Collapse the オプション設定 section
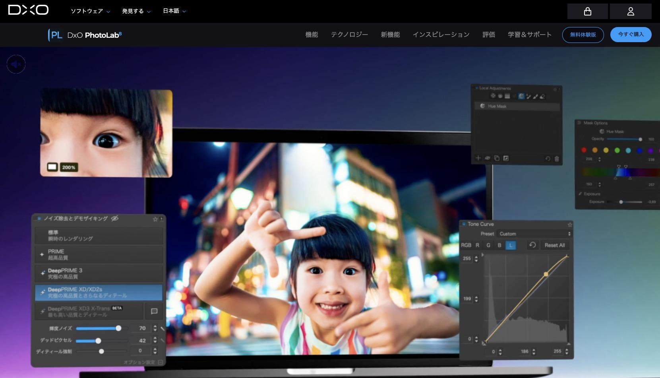The height and width of the screenshot is (378, 660). [x=160, y=362]
